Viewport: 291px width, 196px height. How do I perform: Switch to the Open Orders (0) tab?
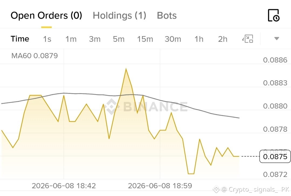pyautogui.click(x=46, y=15)
